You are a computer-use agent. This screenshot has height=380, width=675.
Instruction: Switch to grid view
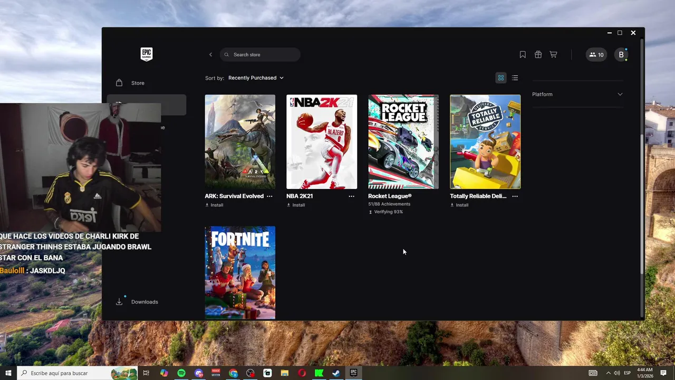pyautogui.click(x=501, y=78)
